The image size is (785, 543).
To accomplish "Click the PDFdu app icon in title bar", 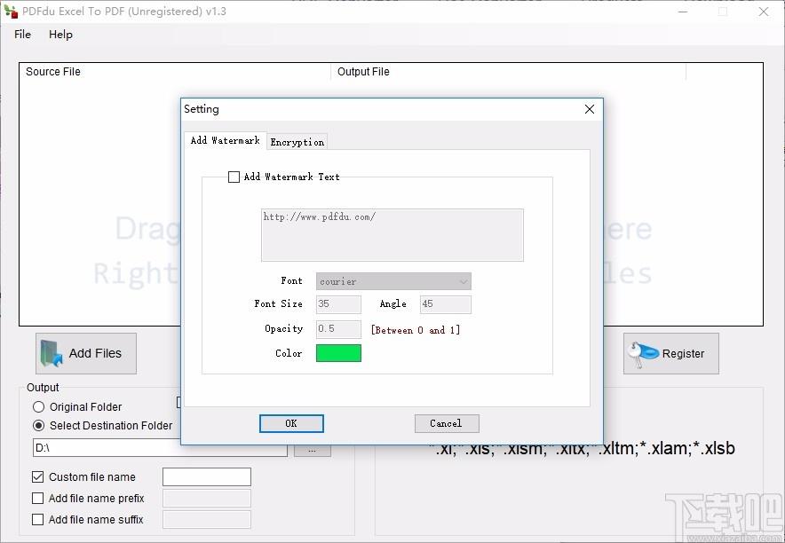I will click(11, 11).
